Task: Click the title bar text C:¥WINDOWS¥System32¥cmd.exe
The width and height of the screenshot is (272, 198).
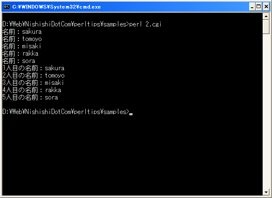Action: 57,7
